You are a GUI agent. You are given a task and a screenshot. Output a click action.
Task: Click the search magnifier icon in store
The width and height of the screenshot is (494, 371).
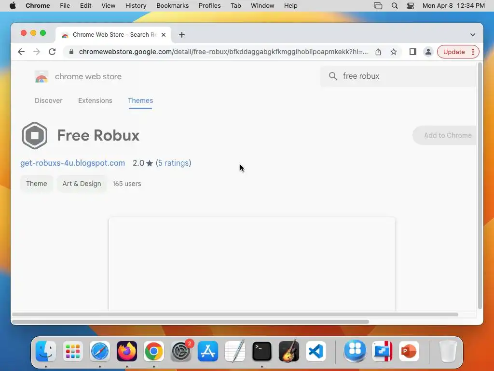pos(333,76)
